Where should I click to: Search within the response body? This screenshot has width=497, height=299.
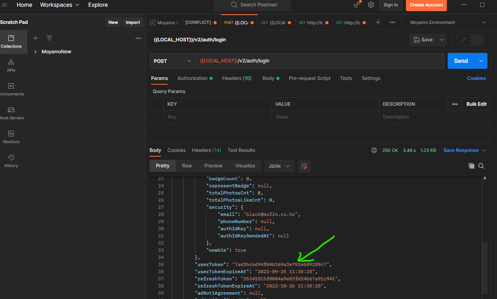[481, 166]
